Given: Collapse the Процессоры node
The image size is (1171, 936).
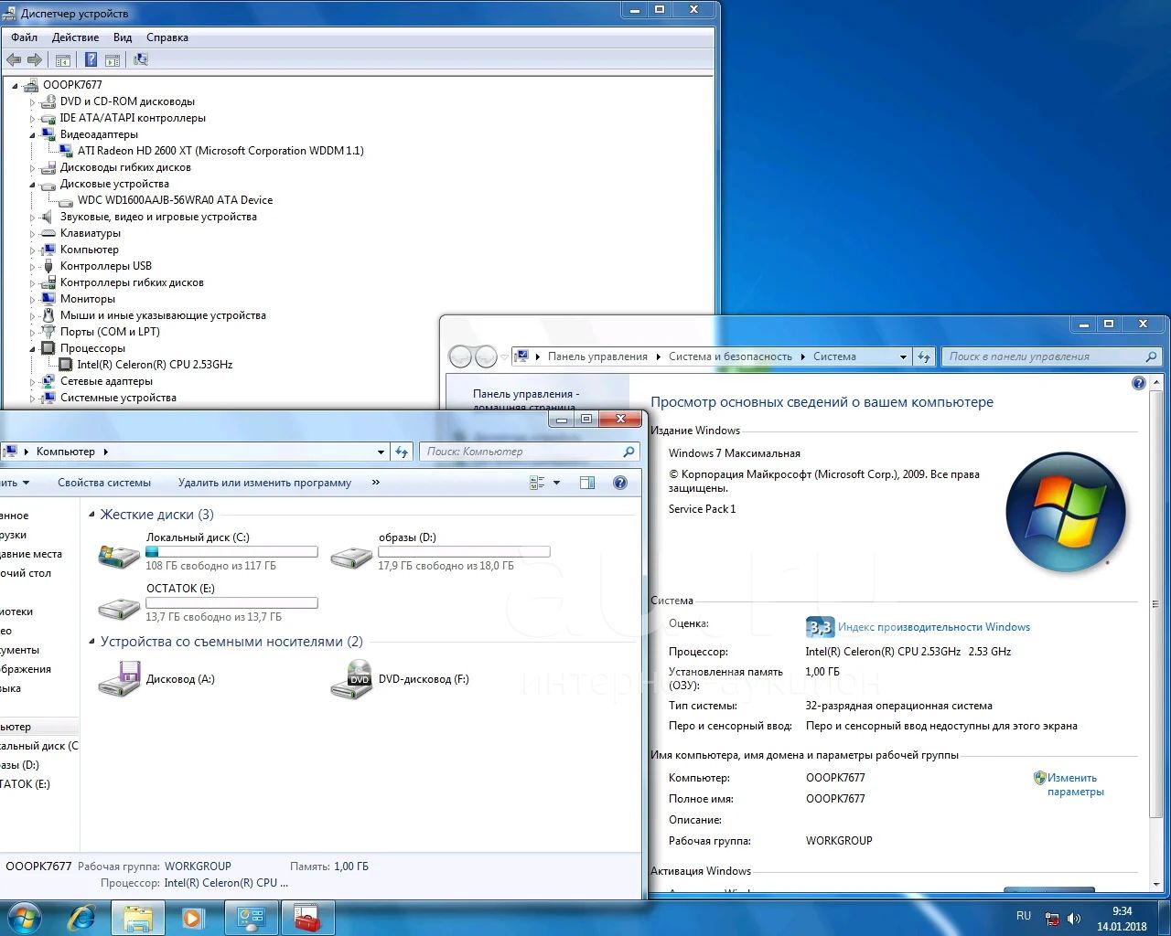Looking at the screenshot, I should pos(32,349).
